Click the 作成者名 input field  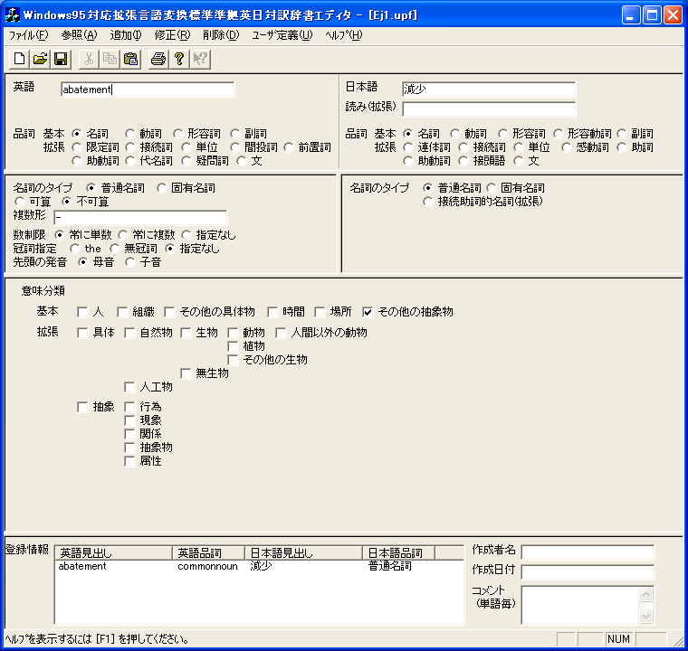588,552
